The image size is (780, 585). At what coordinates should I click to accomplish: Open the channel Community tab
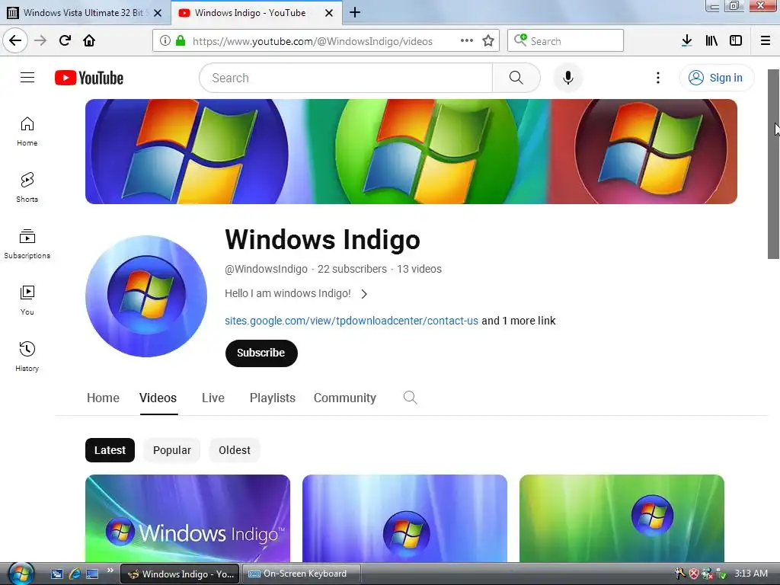click(x=345, y=398)
